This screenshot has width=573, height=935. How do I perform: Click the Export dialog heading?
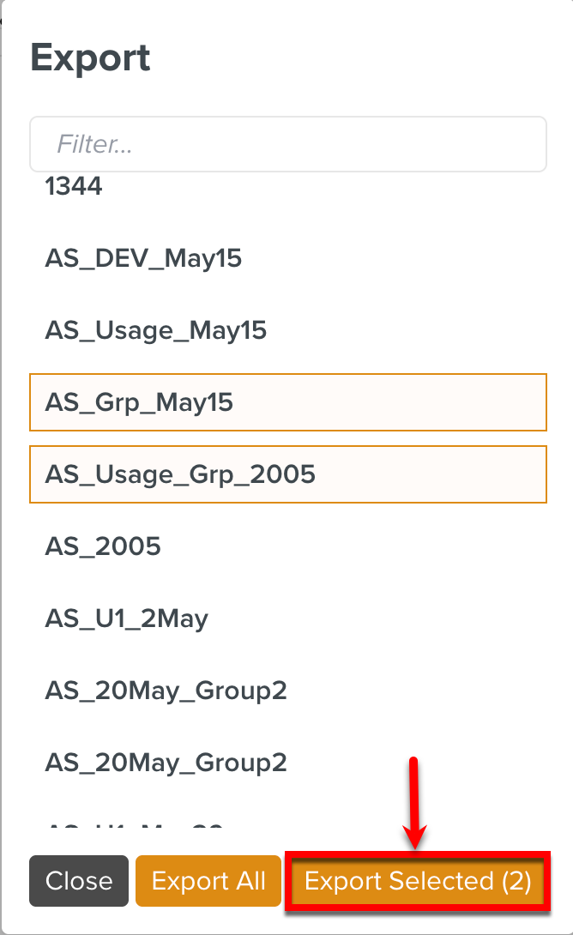[90, 58]
